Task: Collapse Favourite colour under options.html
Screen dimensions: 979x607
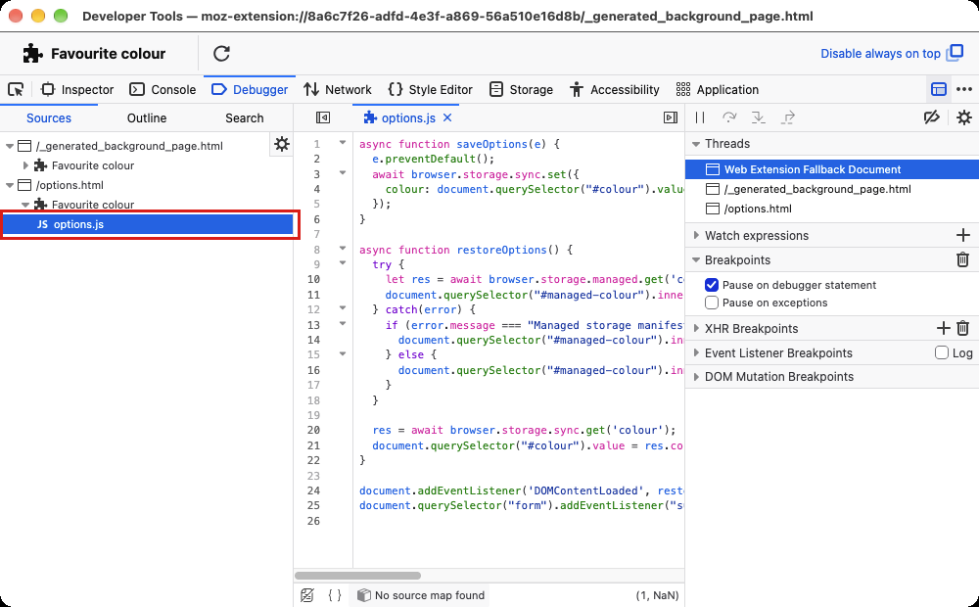Action: (x=25, y=205)
